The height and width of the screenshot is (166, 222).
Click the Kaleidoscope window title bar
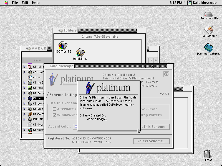click(x=109, y=66)
